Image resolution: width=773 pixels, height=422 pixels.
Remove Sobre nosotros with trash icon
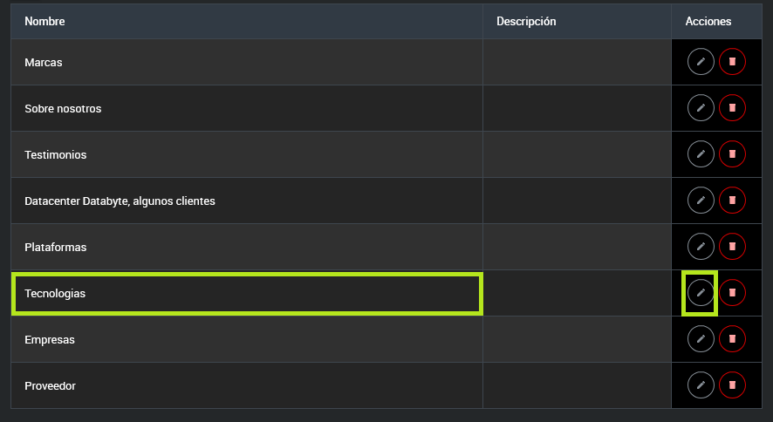pos(732,108)
